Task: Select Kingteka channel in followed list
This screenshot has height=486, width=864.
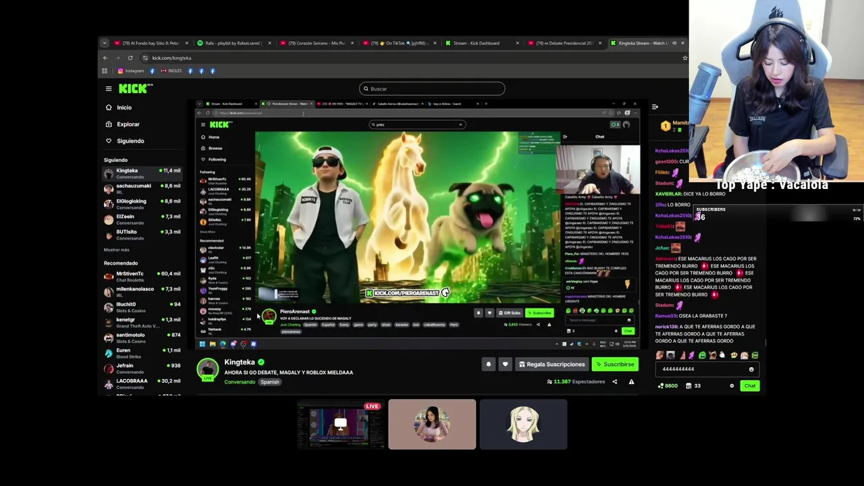Action: click(142, 173)
